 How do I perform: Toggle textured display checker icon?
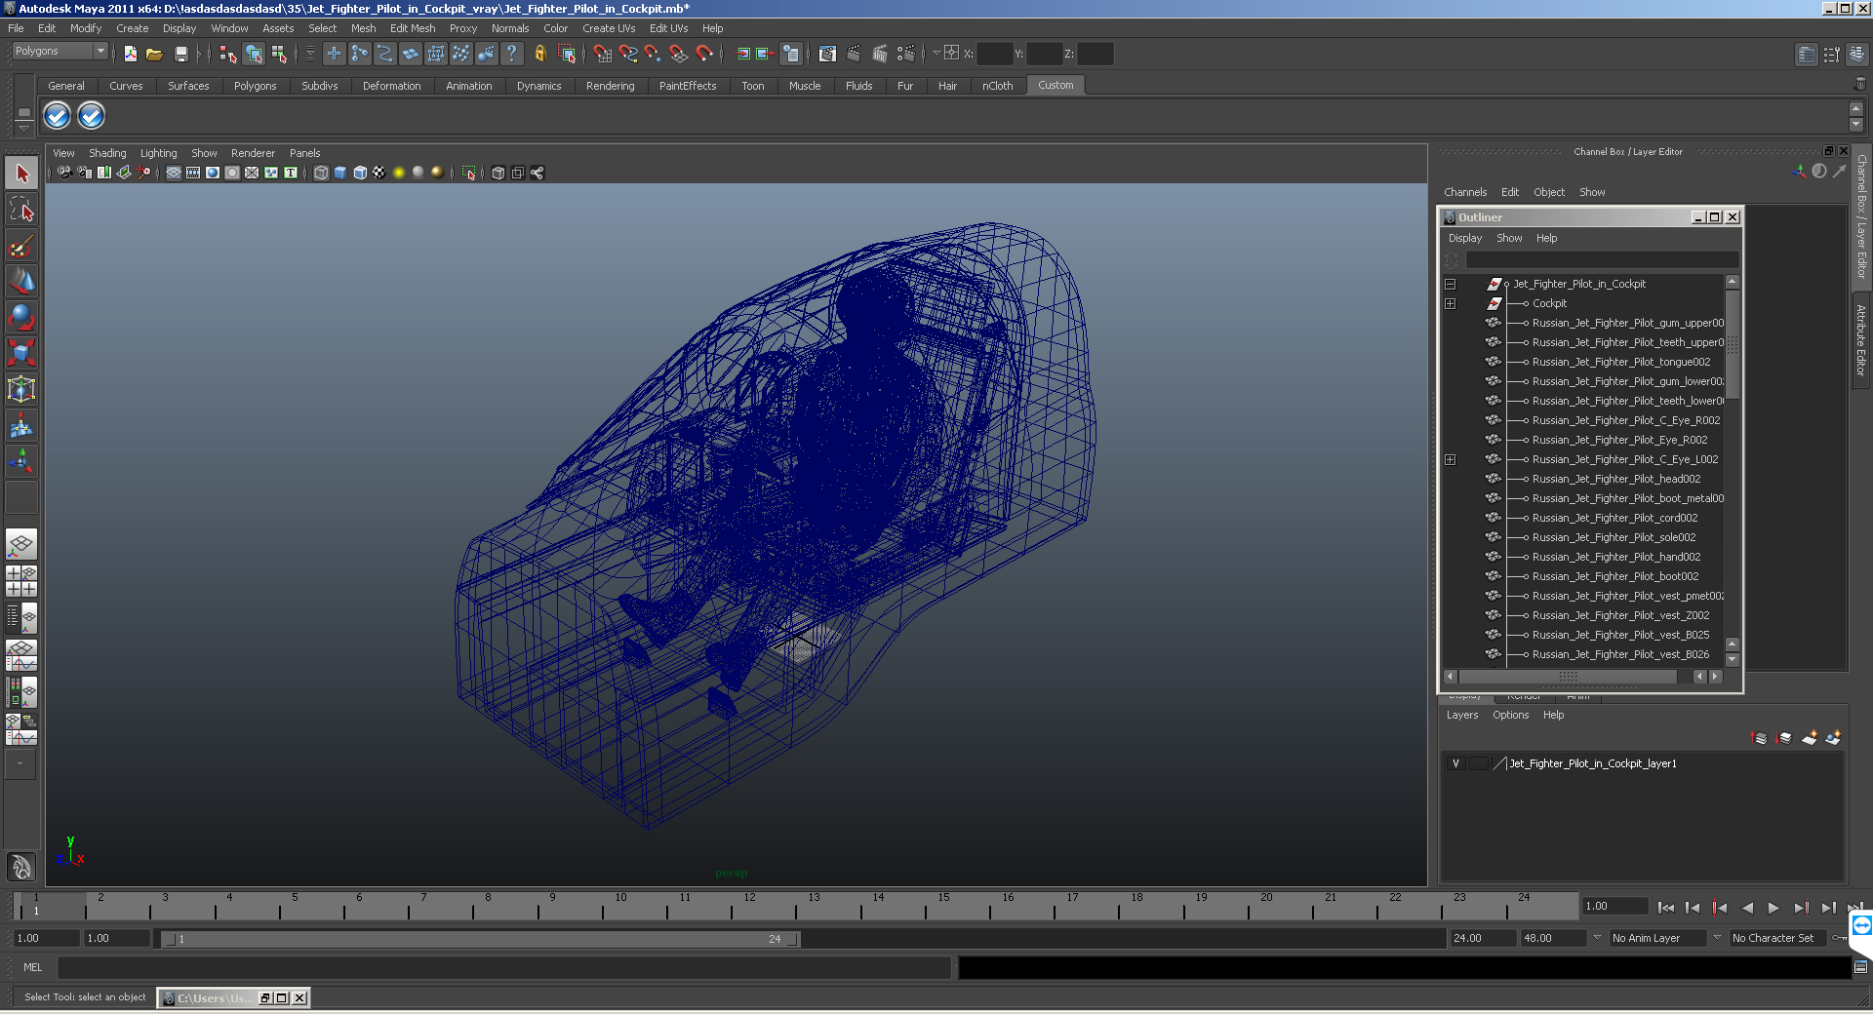[379, 173]
